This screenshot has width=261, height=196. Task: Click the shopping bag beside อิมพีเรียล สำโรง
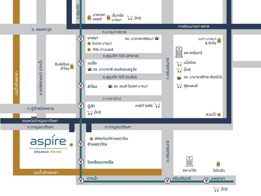pyautogui.click(x=72, y=67)
